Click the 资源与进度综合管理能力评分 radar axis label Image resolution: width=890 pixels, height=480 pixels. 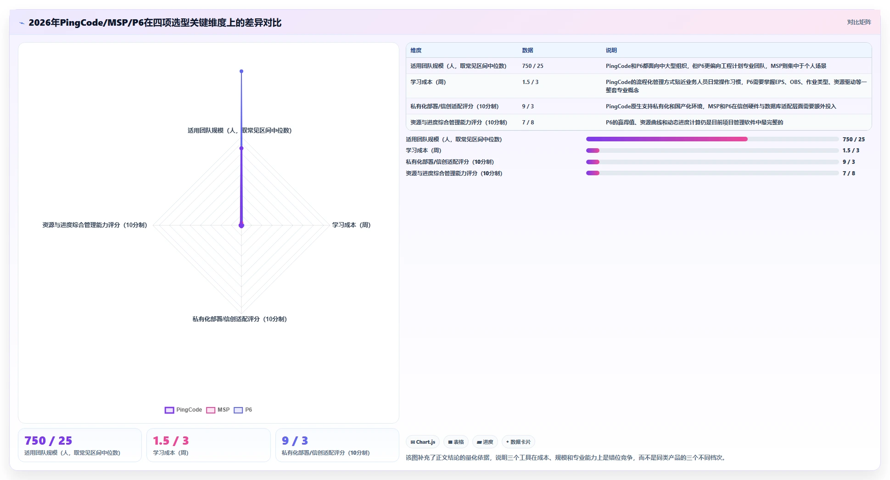click(95, 225)
